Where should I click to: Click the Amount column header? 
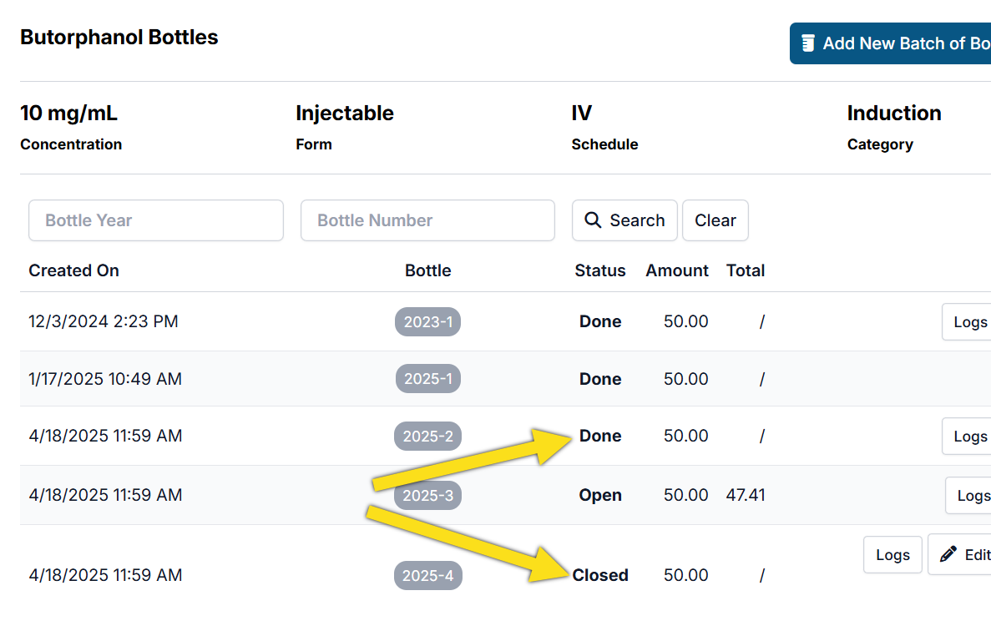click(x=676, y=270)
